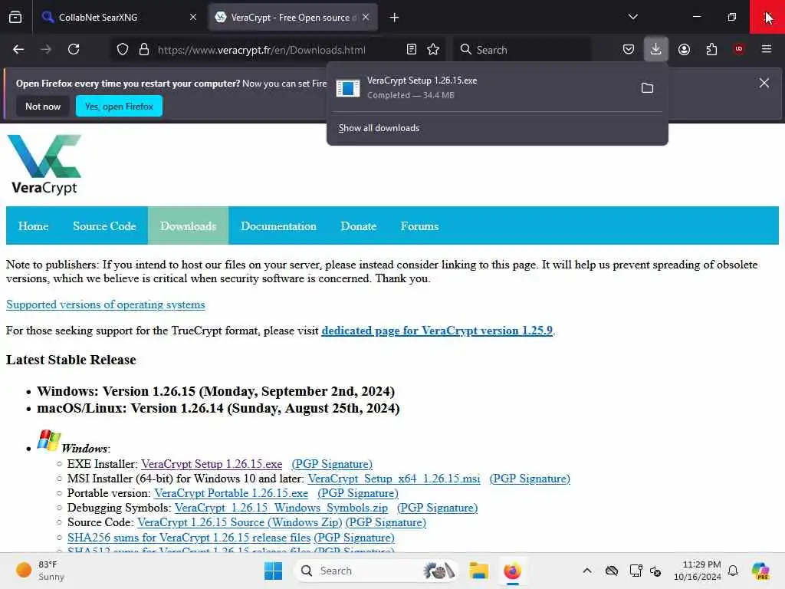Image resolution: width=785 pixels, height=589 pixels.
Task: Go back to the previous page
Action: (x=18, y=49)
